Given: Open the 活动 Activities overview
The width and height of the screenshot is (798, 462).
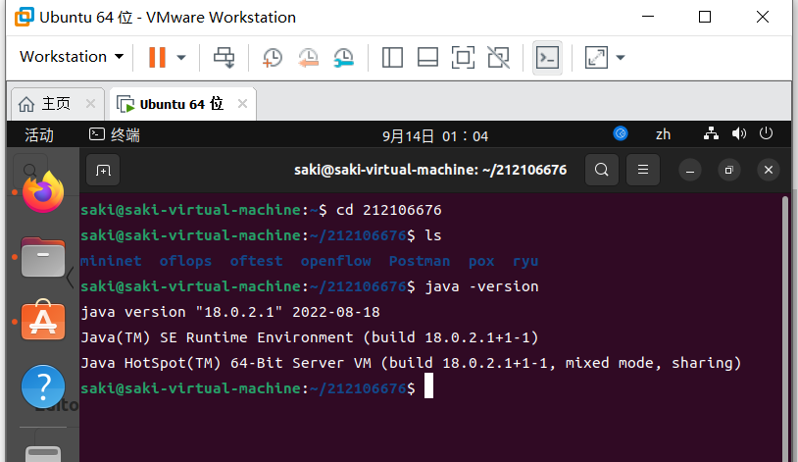Looking at the screenshot, I should pos(39,135).
